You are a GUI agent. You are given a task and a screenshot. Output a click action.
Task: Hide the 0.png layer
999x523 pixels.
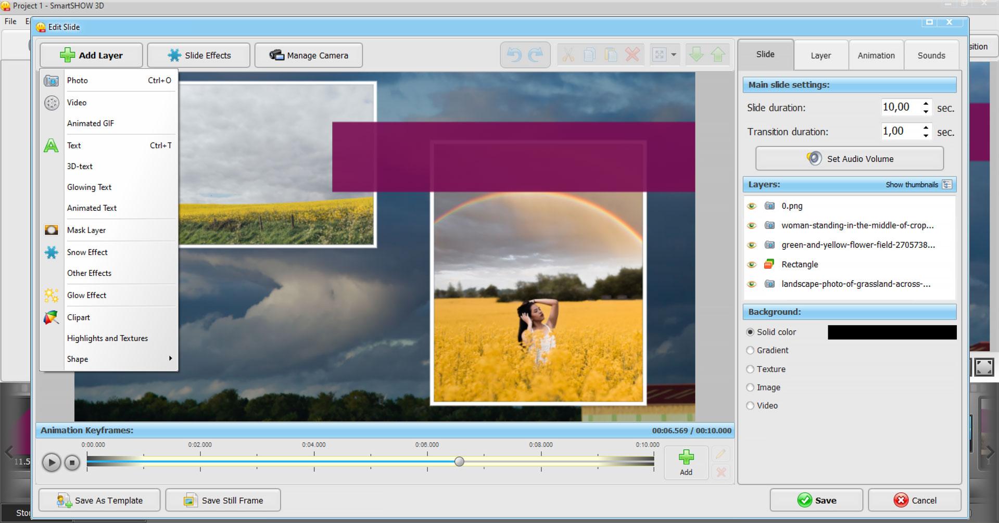751,206
